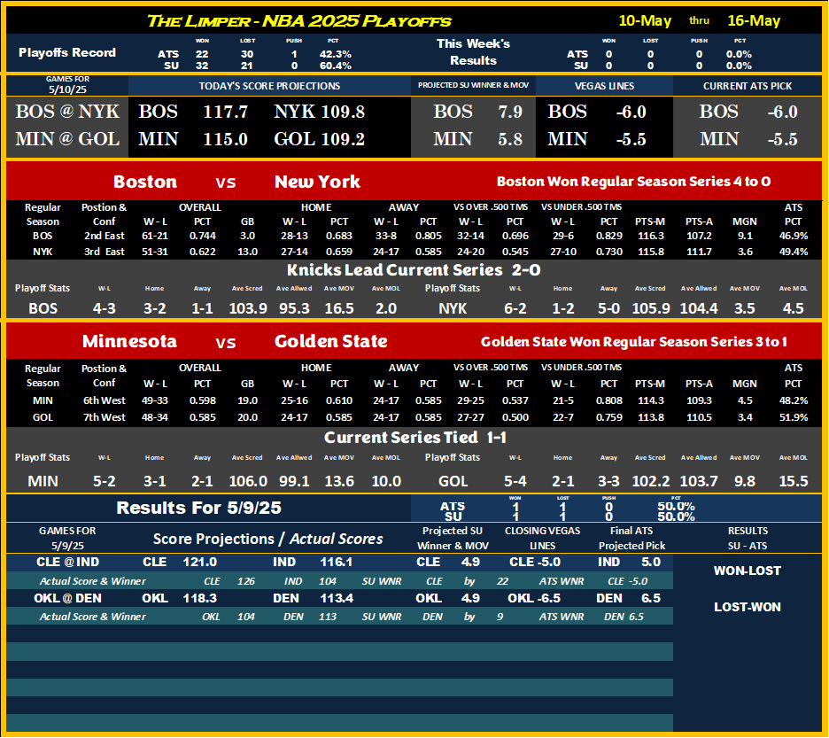The image size is (829, 738).
Task: Select Minnesota's playoff record "5-2"
Action: point(105,481)
